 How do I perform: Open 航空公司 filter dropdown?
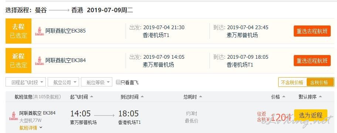[64, 82]
